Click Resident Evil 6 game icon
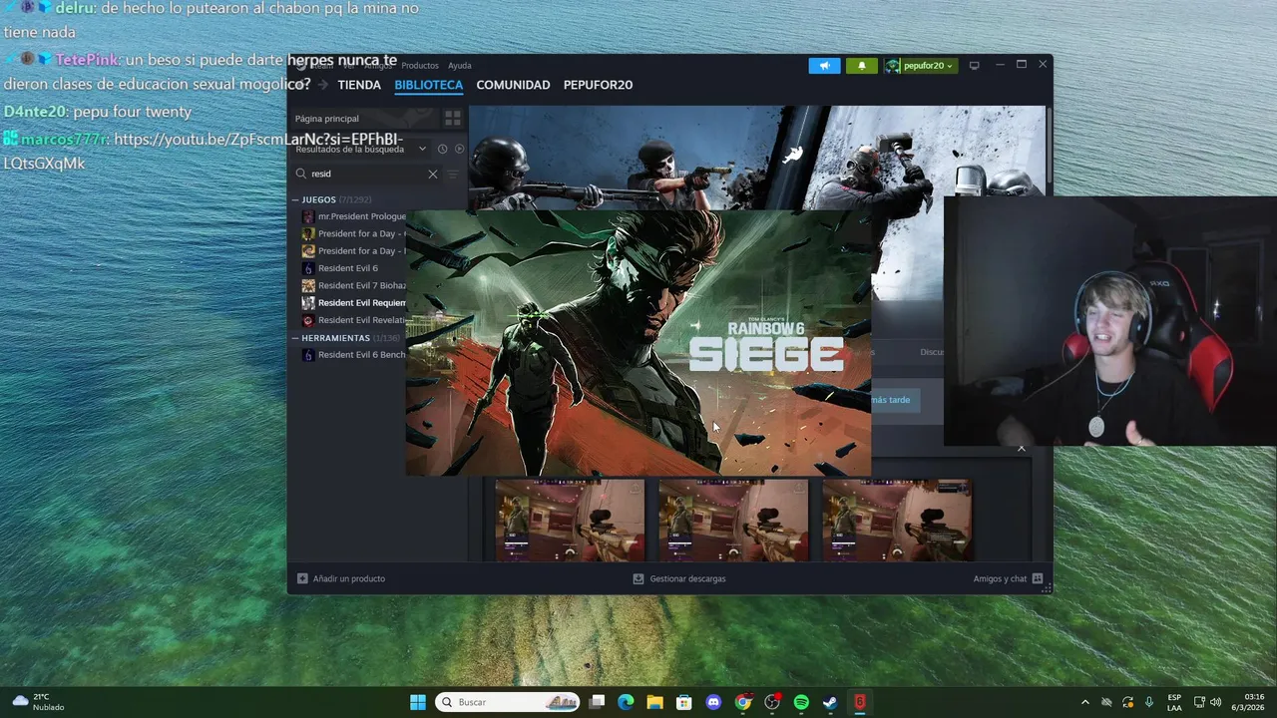This screenshot has width=1277, height=718. tap(308, 268)
